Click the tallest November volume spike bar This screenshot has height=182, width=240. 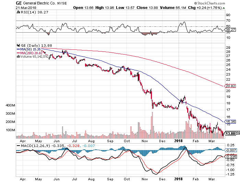point(152,125)
